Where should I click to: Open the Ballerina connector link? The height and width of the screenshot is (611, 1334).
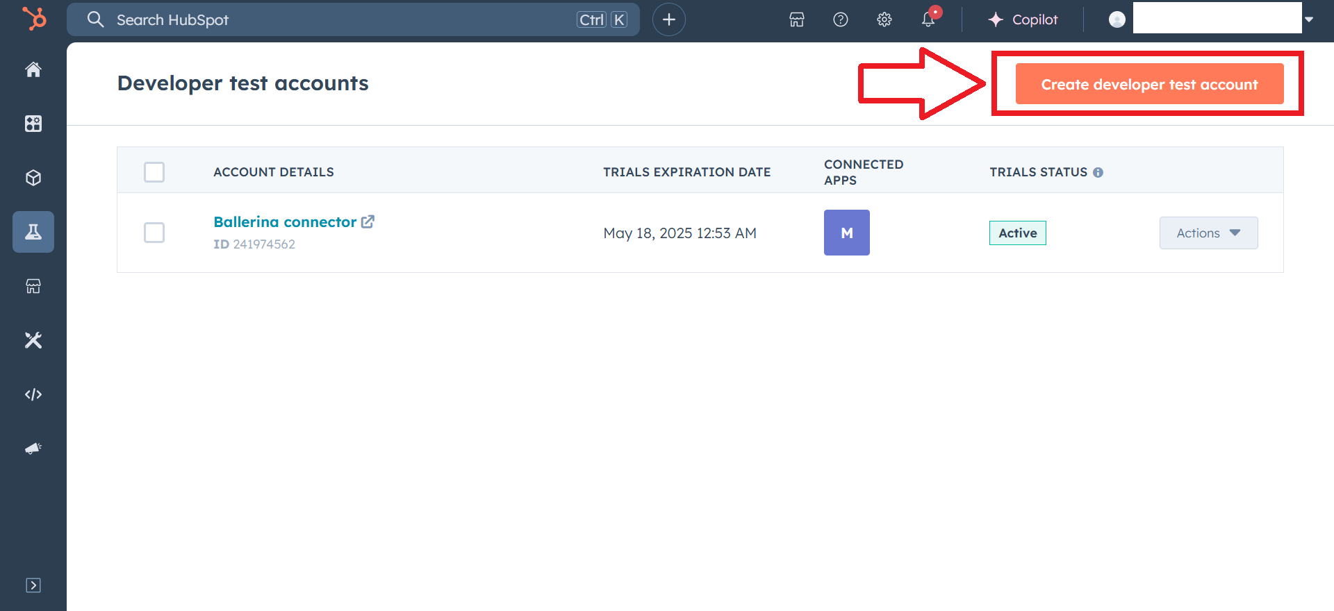[x=285, y=222]
